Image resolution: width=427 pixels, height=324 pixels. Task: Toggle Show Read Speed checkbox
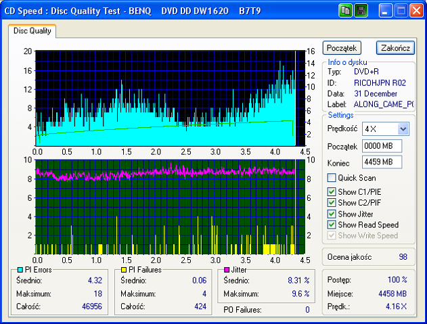tap(332, 225)
